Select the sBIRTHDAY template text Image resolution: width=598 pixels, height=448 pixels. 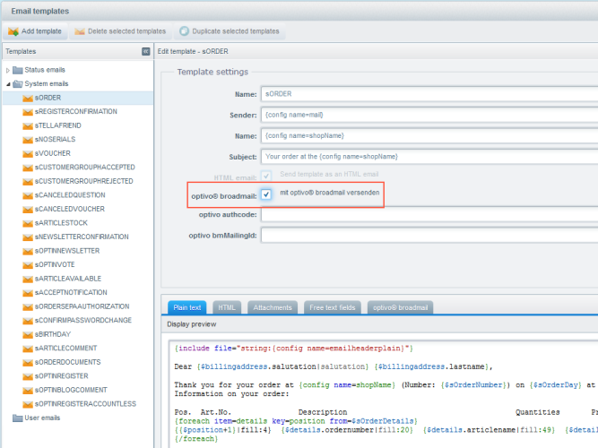click(53, 334)
